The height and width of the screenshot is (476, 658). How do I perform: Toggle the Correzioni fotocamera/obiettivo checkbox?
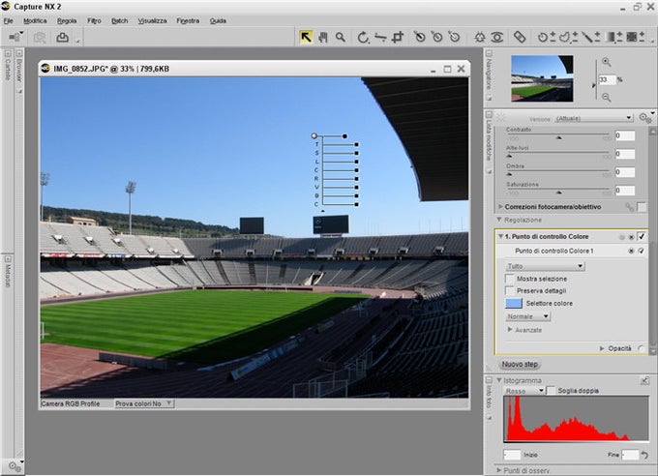click(x=642, y=207)
